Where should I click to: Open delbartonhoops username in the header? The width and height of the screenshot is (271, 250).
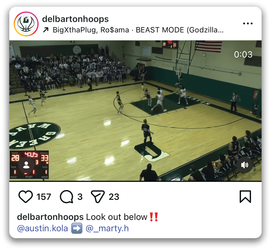point(75,19)
